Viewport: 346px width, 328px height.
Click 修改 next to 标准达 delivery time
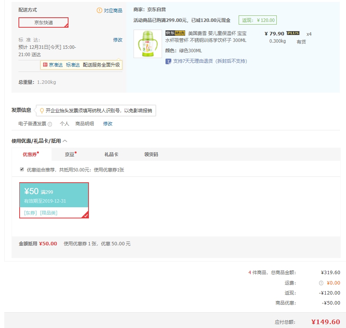coord(118,40)
